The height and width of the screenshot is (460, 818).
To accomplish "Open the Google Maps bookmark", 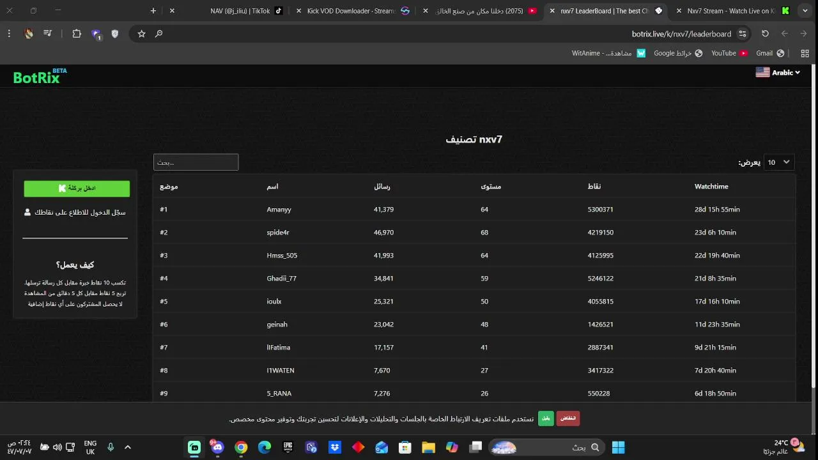I will pyautogui.click(x=678, y=54).
